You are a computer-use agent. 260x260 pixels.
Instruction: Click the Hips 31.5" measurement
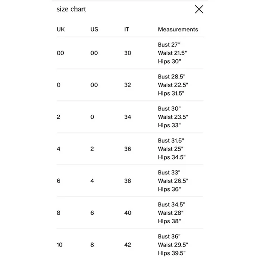click(x=171, y=93)
